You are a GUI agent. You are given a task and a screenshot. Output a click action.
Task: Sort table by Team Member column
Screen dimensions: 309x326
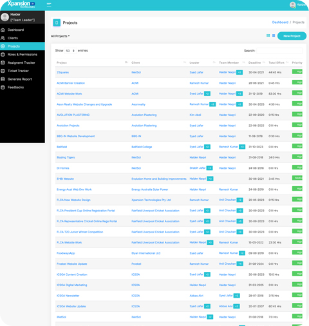coord(232,62)
